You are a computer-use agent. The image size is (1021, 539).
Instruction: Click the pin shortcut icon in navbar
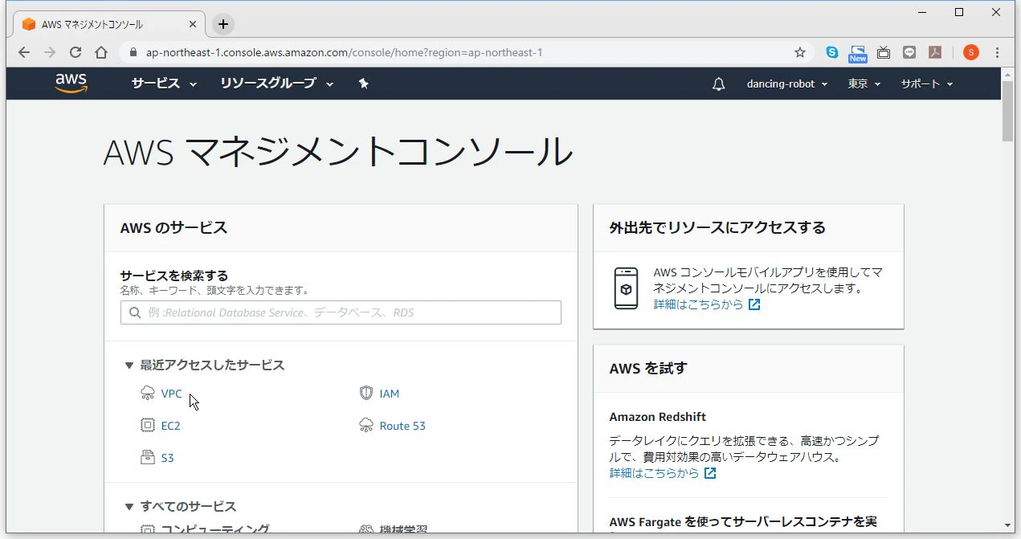[x=363, y=84]
